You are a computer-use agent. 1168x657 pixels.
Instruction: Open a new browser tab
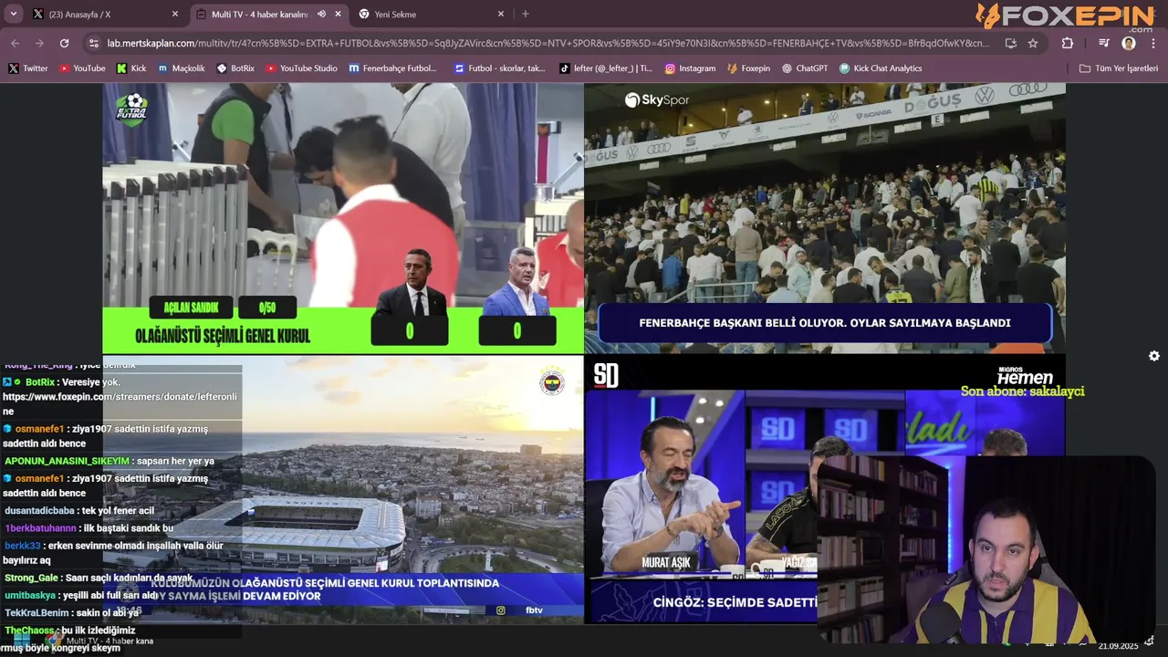coord(525,14)
